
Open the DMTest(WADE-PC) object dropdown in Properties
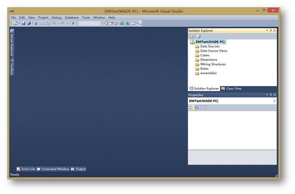click(x=274, y=101)
